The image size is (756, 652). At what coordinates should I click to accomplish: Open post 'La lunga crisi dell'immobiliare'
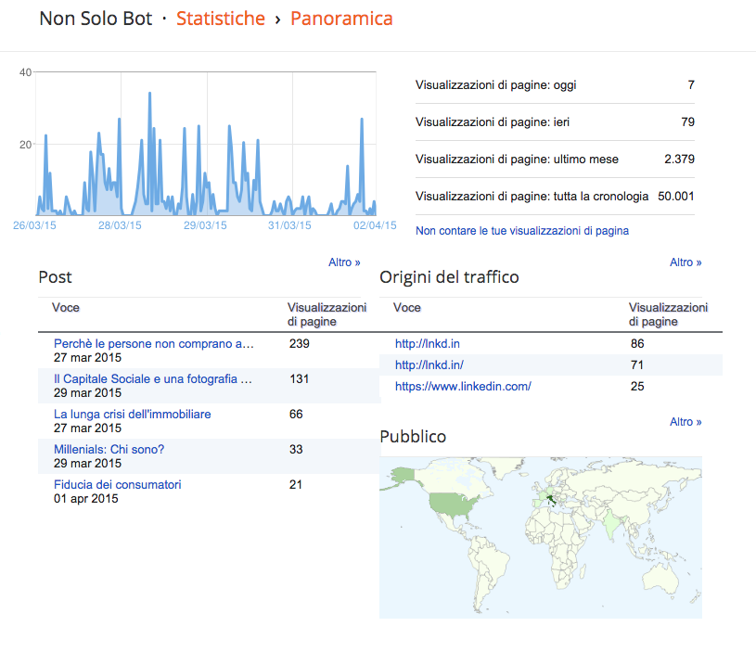tap(133, 414)
